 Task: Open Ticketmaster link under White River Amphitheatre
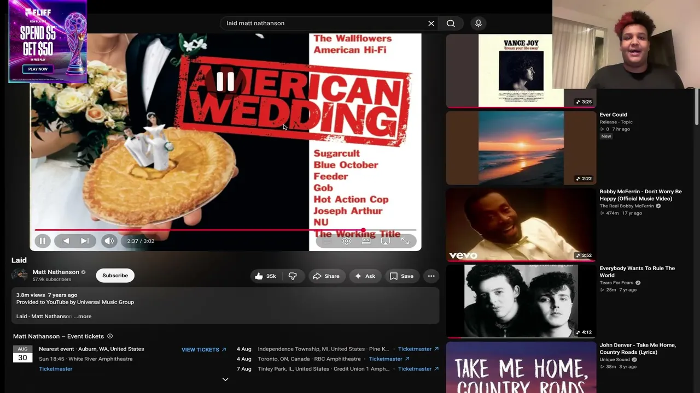coord(56,369)
